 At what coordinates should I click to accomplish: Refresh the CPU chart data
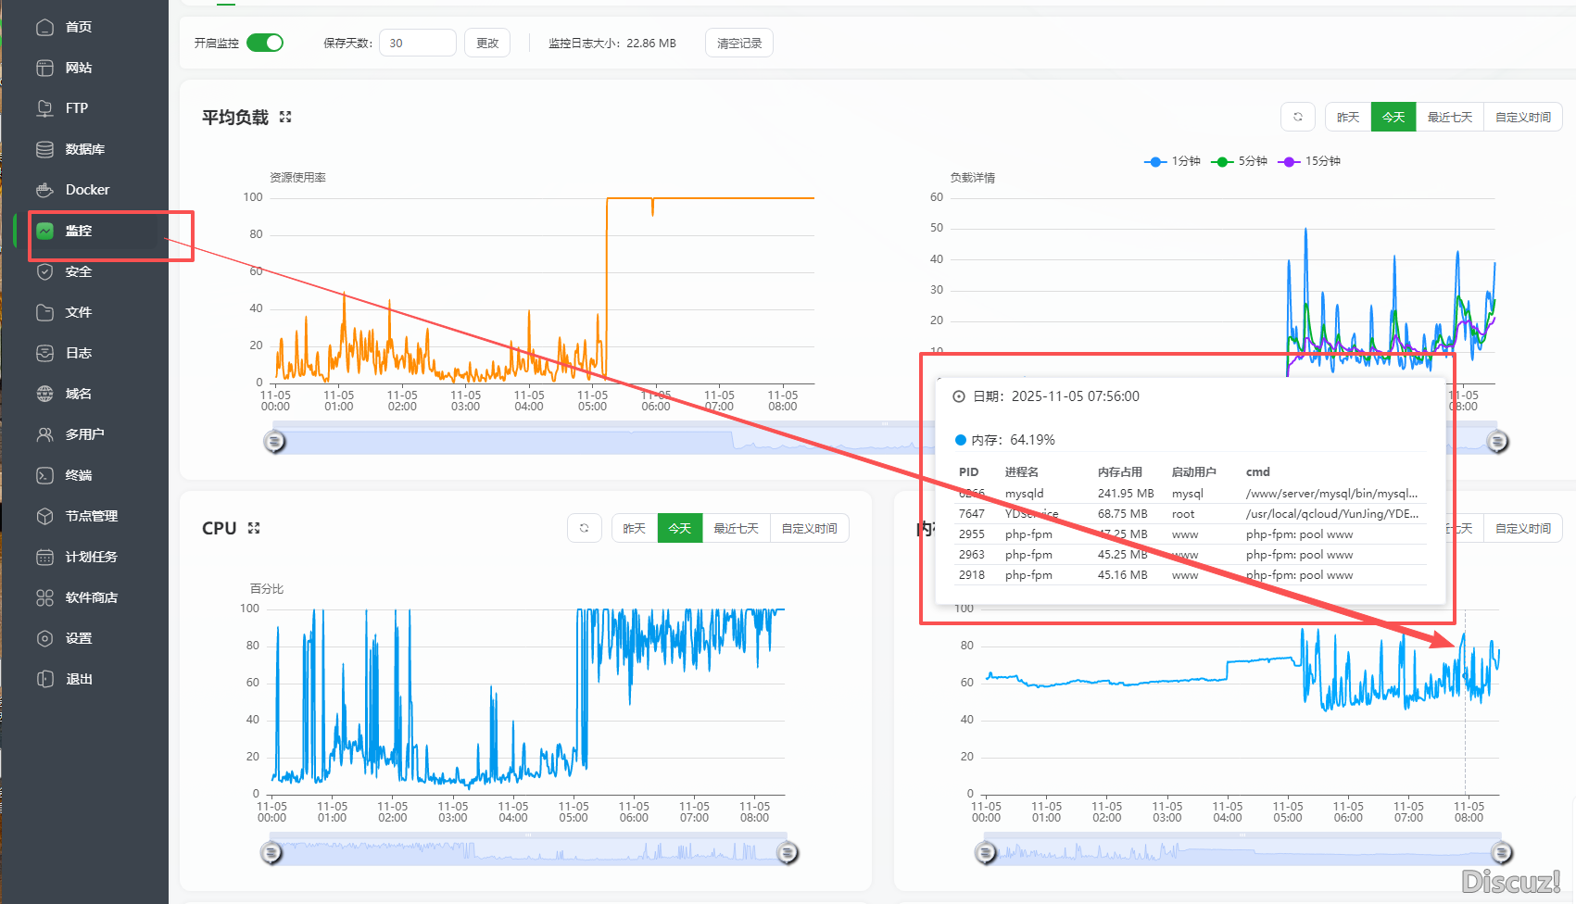(584, 528)
